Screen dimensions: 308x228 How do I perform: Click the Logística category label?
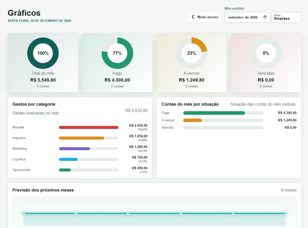point(19,159)
